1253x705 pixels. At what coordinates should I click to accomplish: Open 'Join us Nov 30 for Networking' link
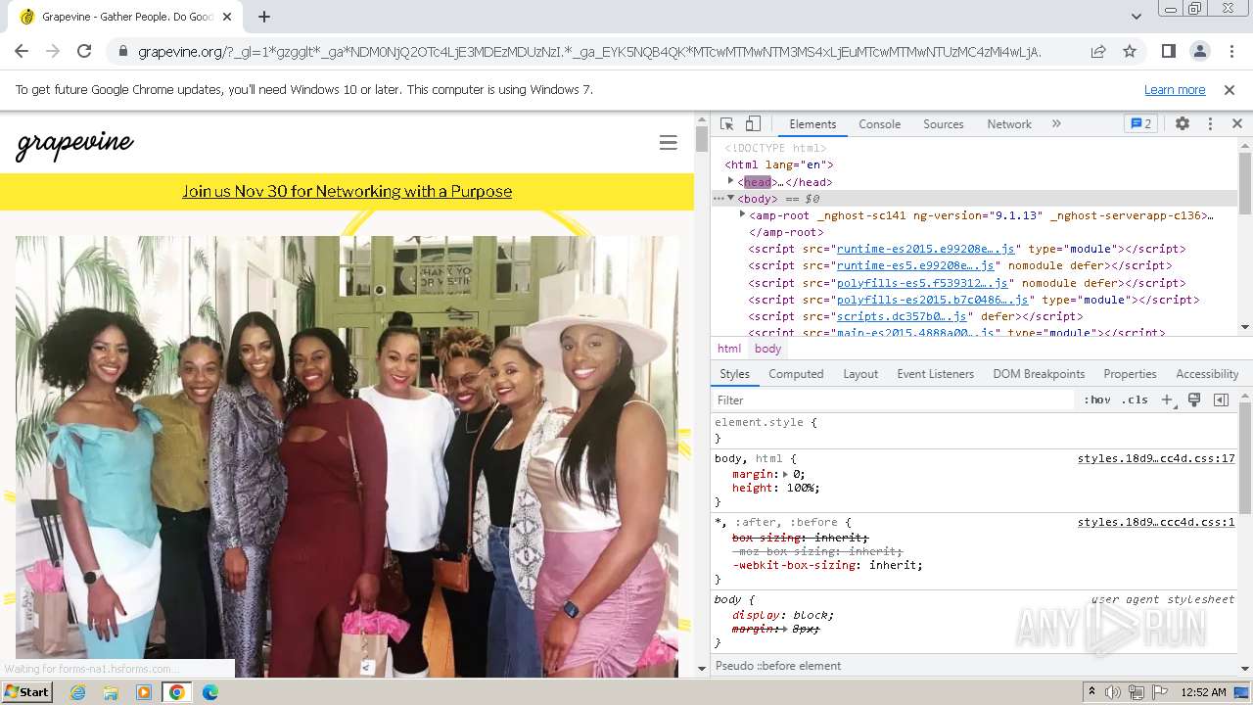pyautogui.click(x=347, y=191)
